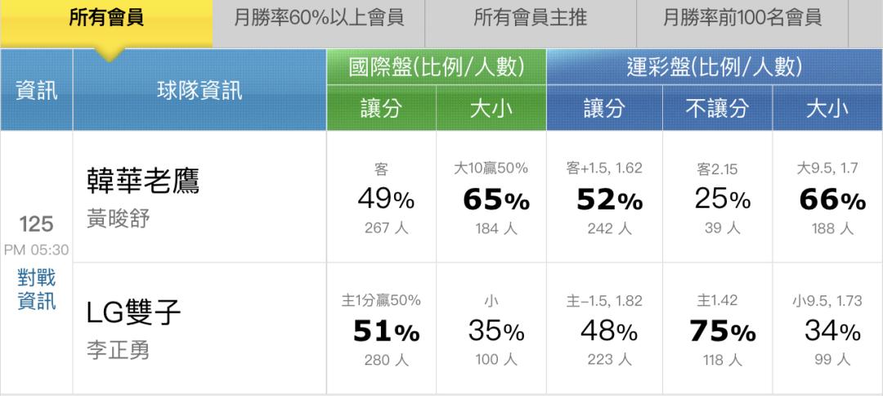Click the 大10贏50% 65% cell
883x396 pixels.
(491, 198)
